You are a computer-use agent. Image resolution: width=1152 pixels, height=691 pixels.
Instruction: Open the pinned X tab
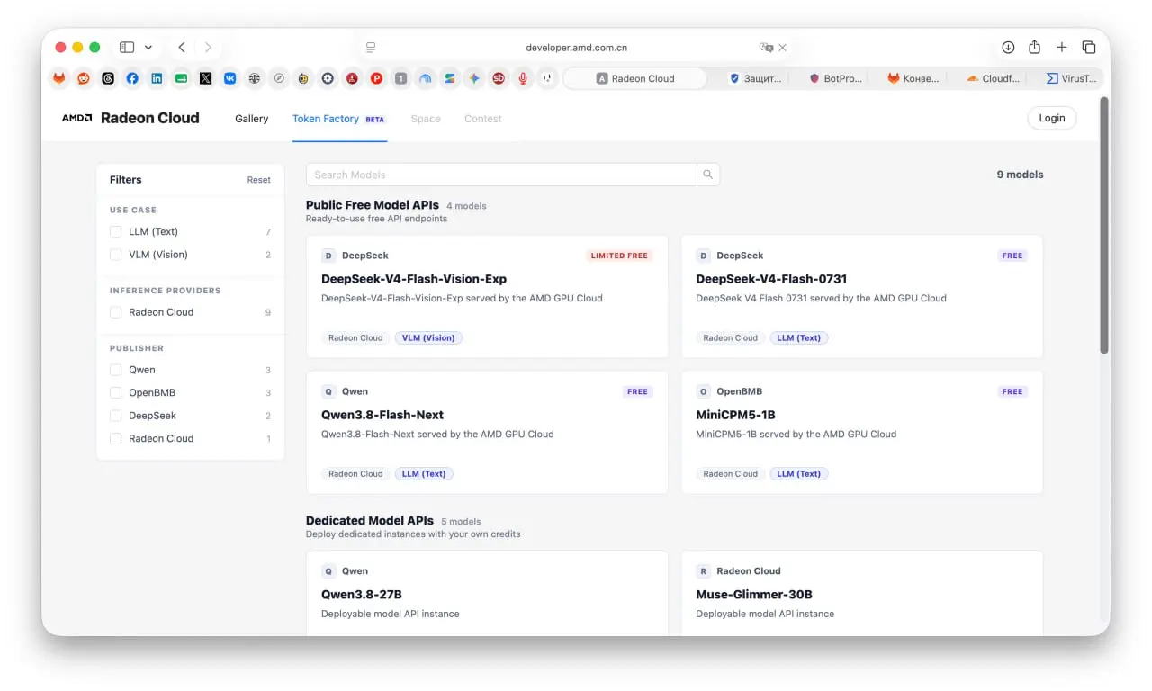205,78
